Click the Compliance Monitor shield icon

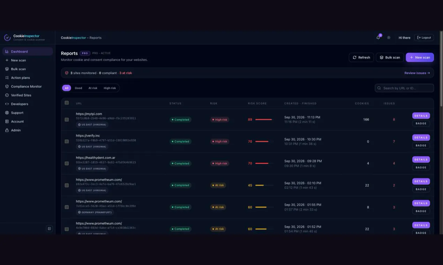tap(7, 86)
